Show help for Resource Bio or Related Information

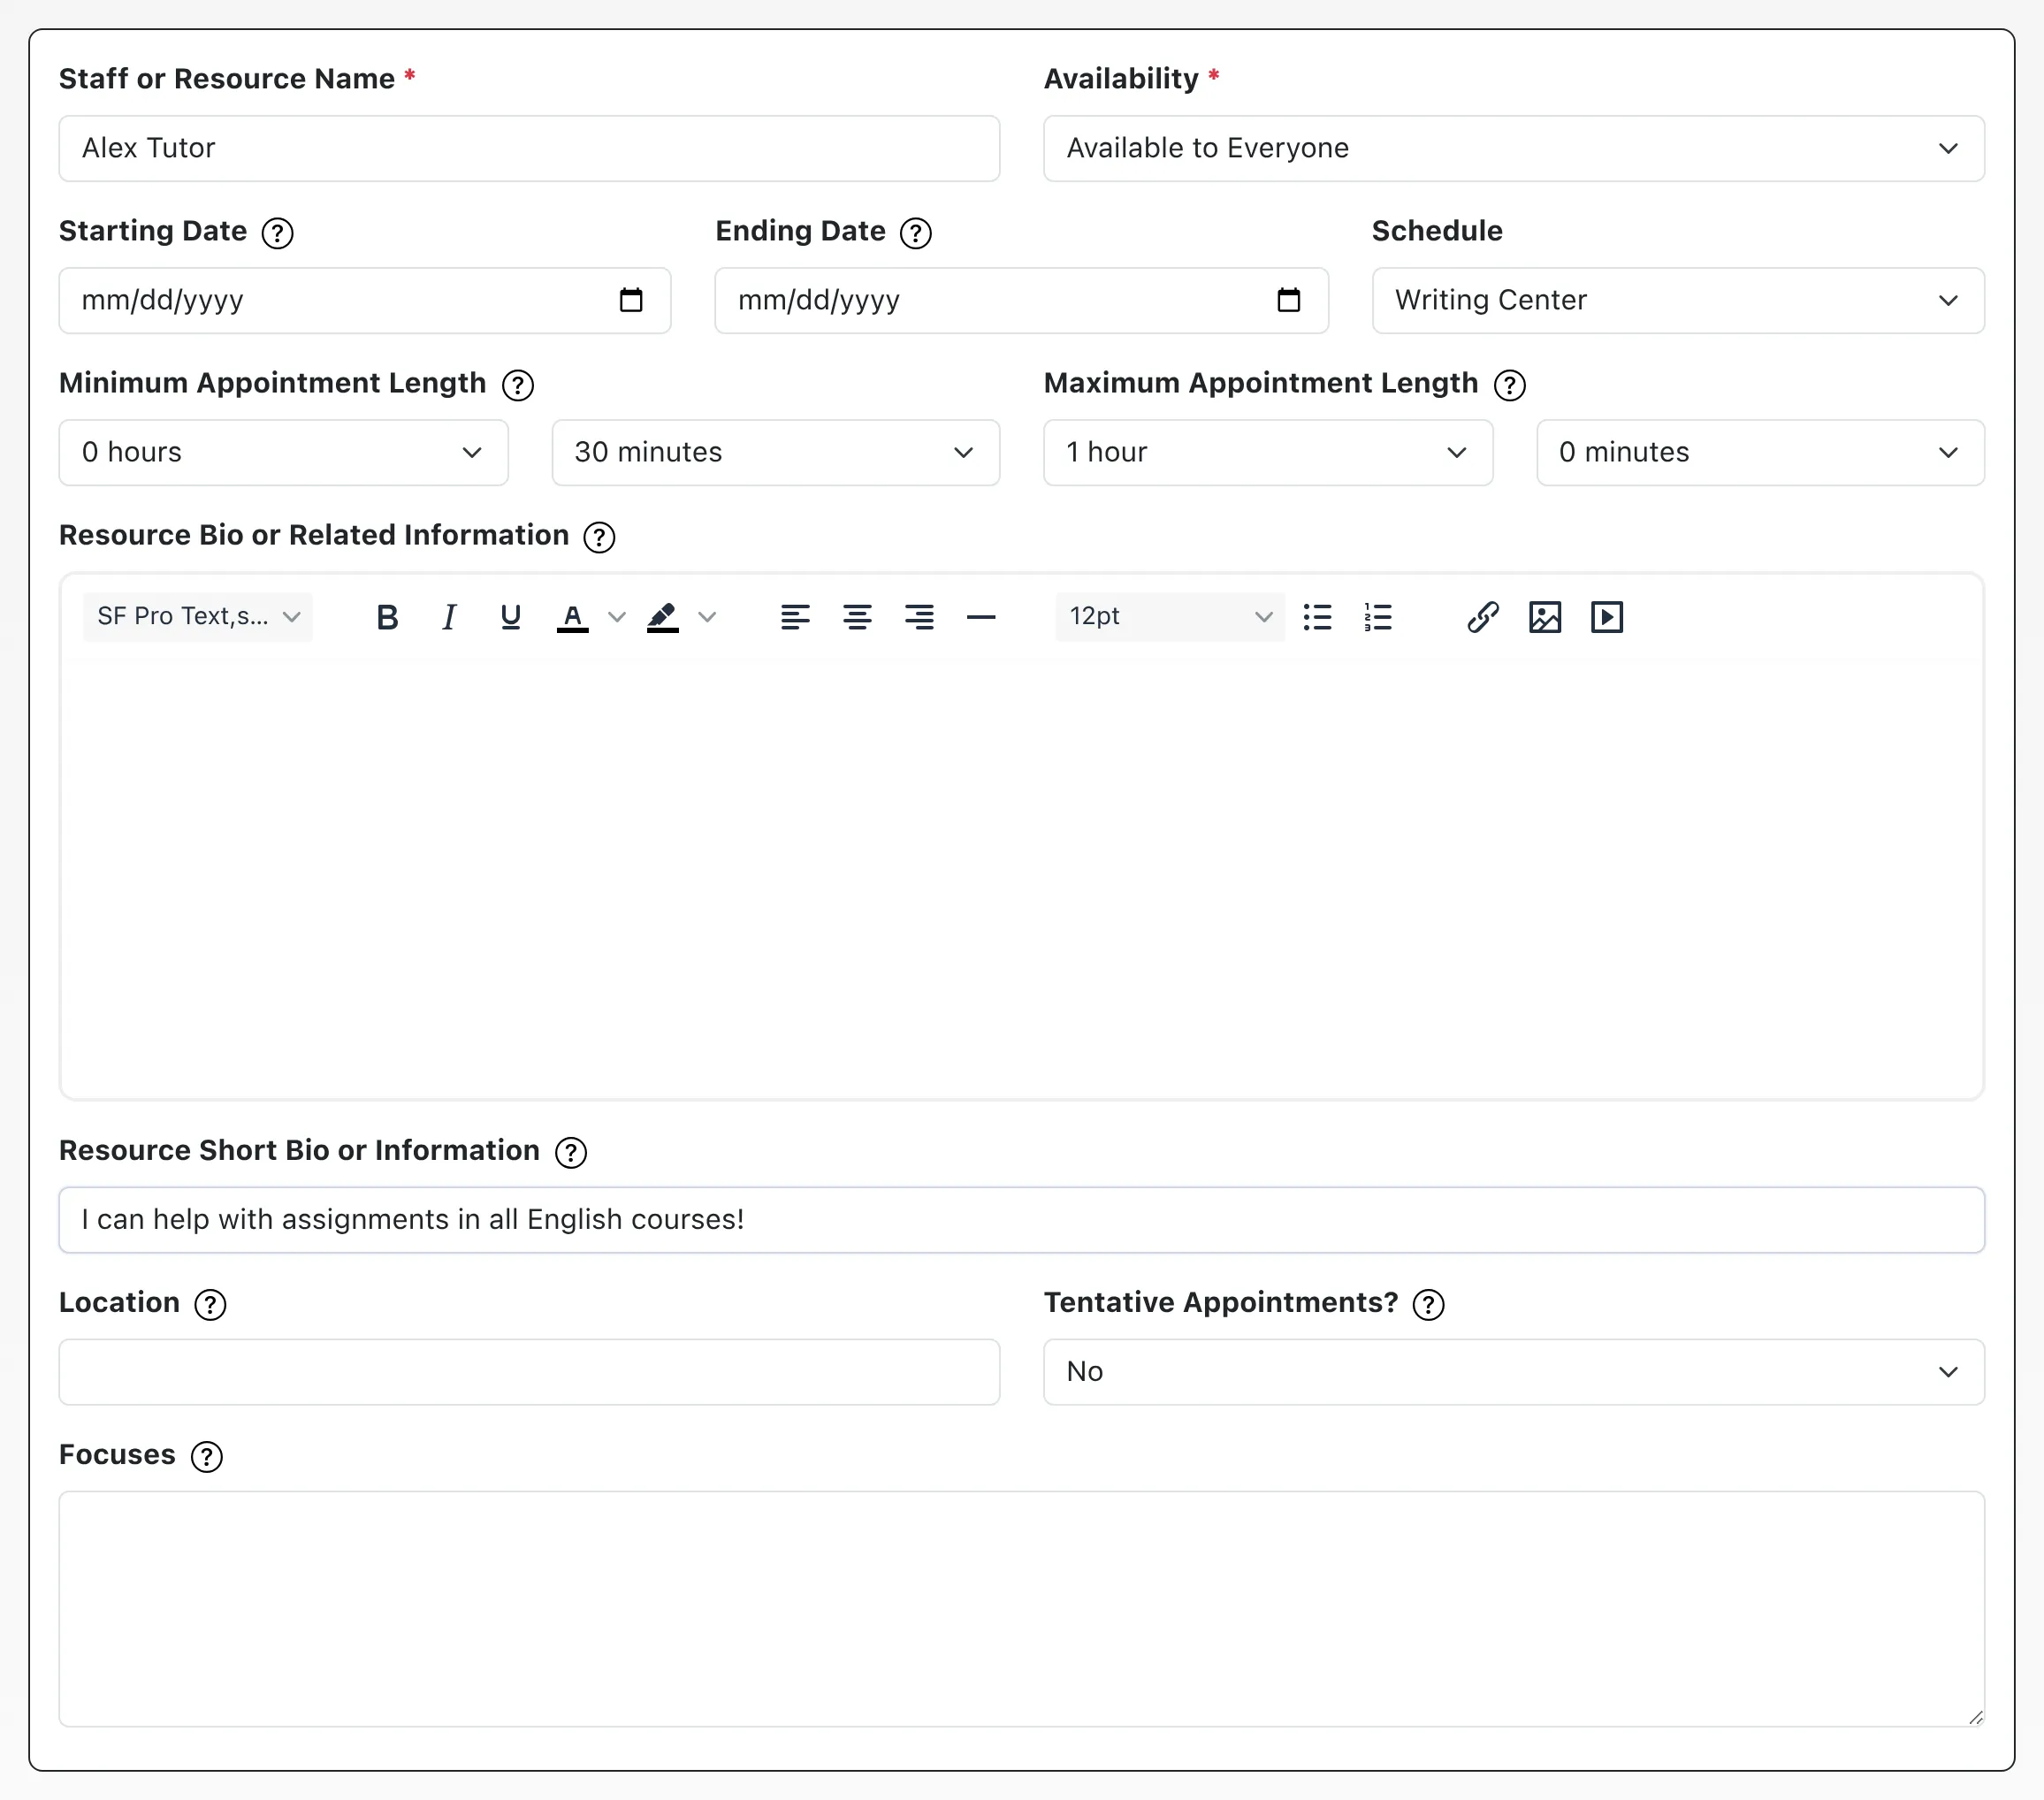599,537
